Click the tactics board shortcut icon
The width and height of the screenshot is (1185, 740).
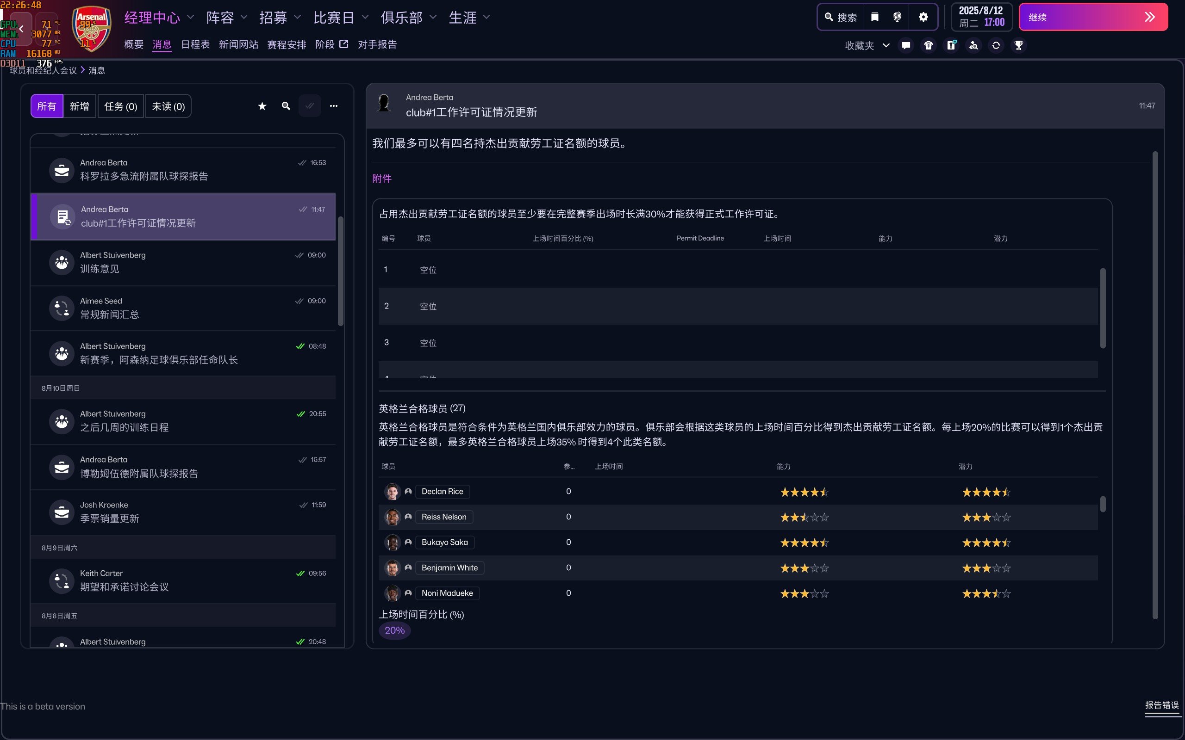point(951,45)
